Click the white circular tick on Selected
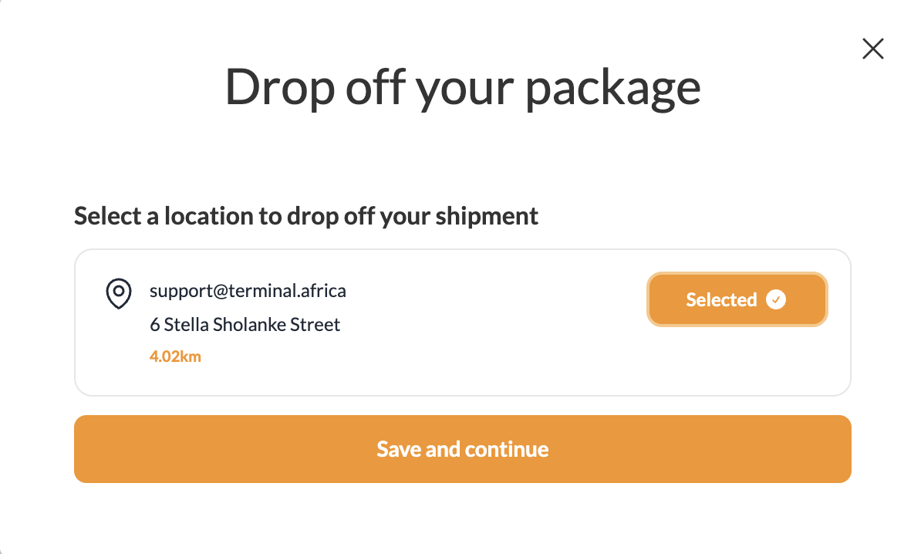Image resolution: width=921 pixels, height=554 pixels. [775, 299]
